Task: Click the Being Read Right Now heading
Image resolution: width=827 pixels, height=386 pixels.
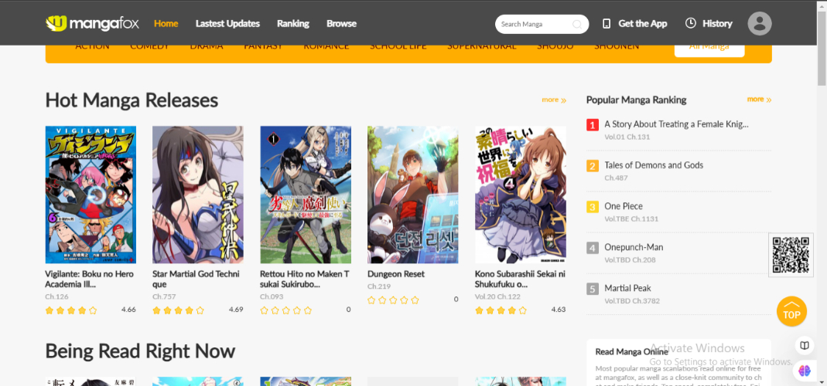Action: pos(140,351)
